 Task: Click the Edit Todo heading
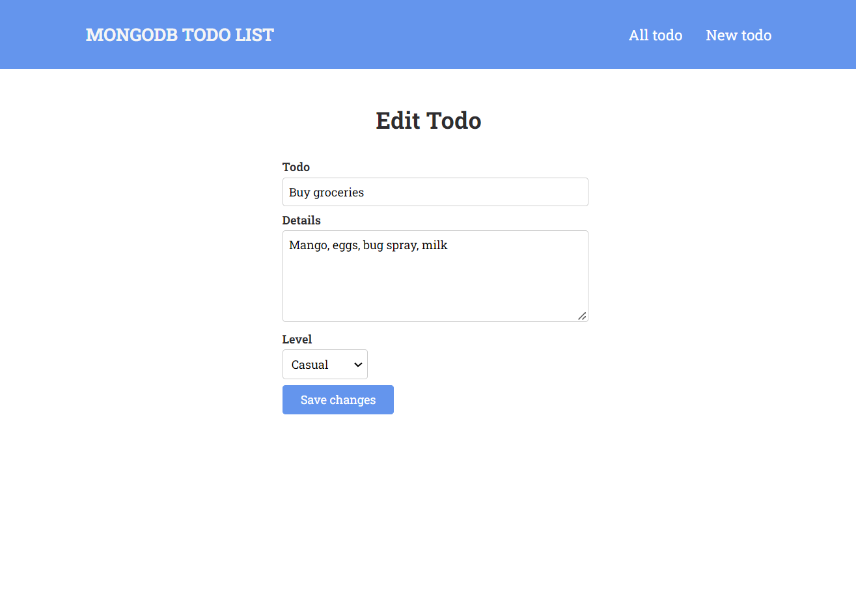428,120
